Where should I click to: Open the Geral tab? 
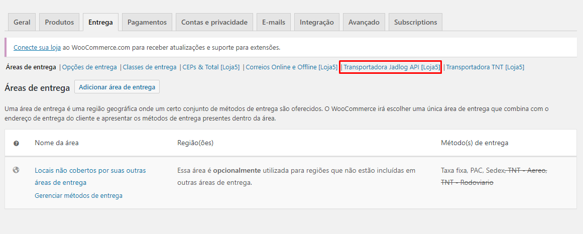[22, 22]
